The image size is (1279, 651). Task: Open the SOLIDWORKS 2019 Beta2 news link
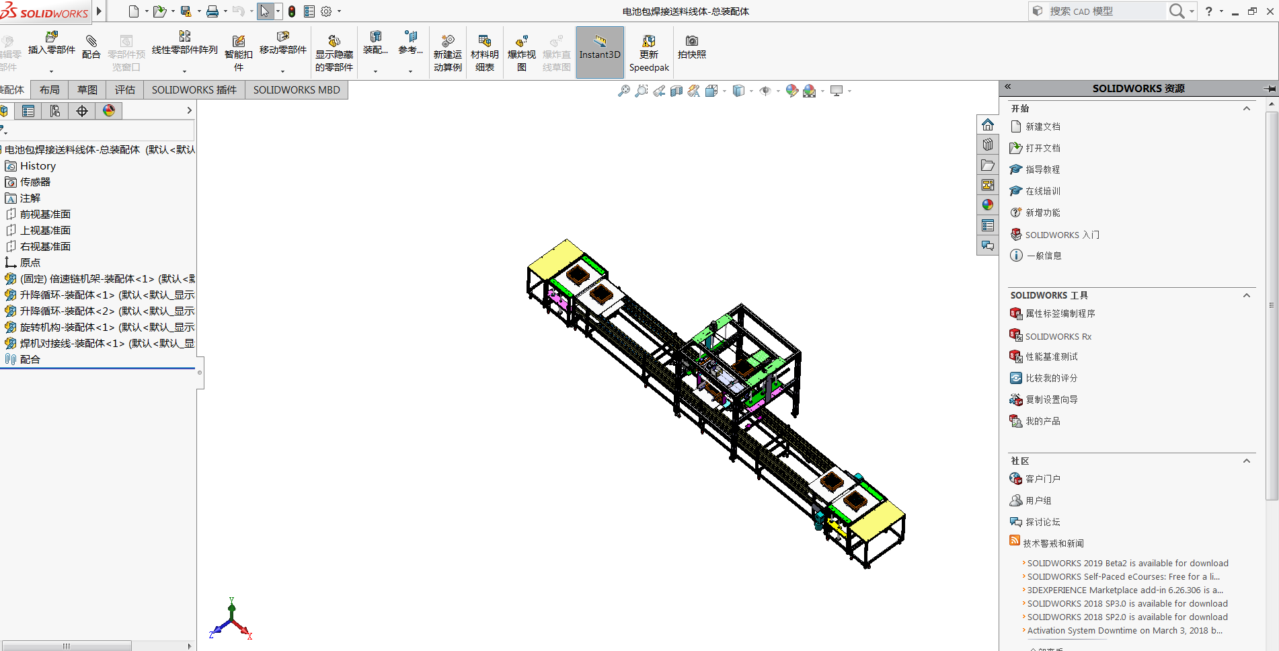click(x=1128, y=564)
